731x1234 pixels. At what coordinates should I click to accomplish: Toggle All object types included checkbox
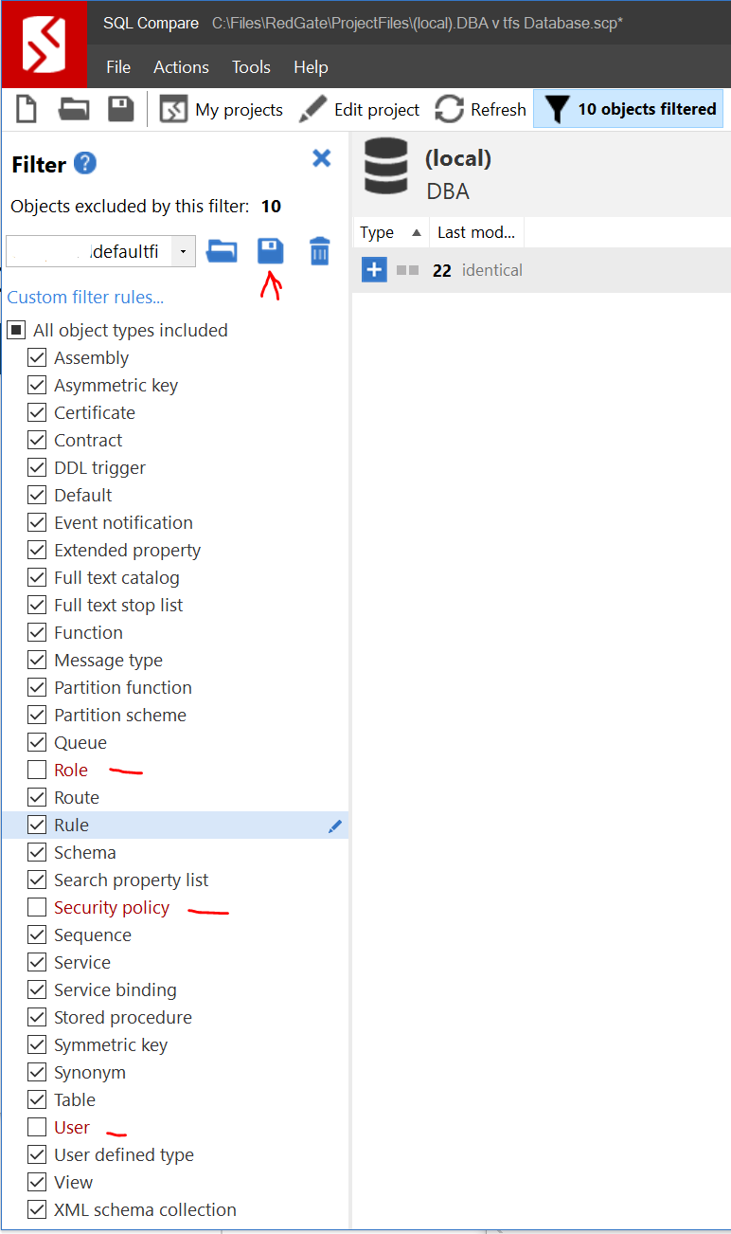(16, 331)
